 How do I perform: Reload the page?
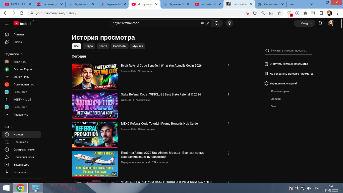pyautogui.click(x=22, y=13)
